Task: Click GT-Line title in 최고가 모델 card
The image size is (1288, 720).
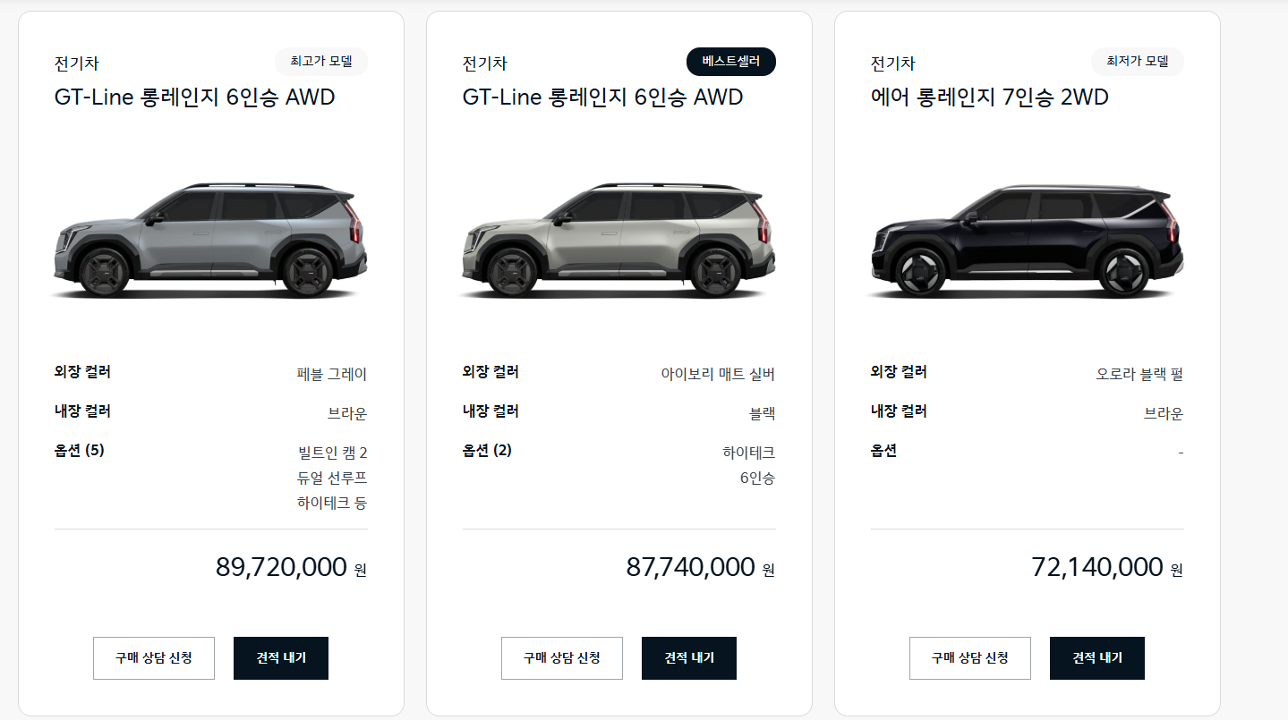Action: [195, 97]
